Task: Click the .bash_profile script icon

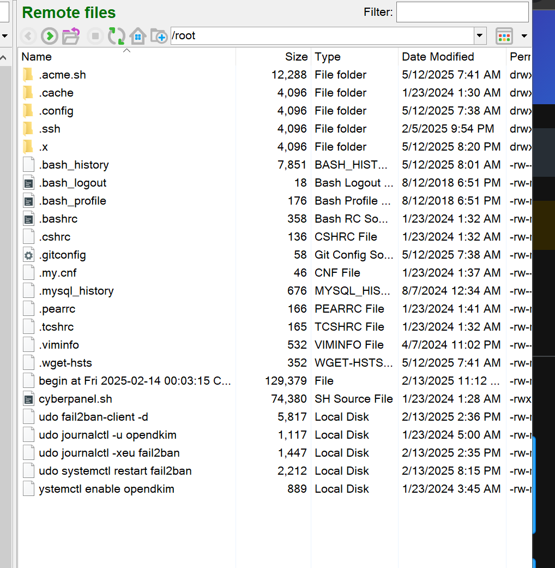Action: pyautogui.click(x=28, y=201)
